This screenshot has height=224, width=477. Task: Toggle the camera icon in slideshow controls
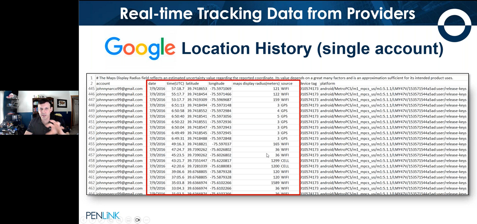point(138,220)
